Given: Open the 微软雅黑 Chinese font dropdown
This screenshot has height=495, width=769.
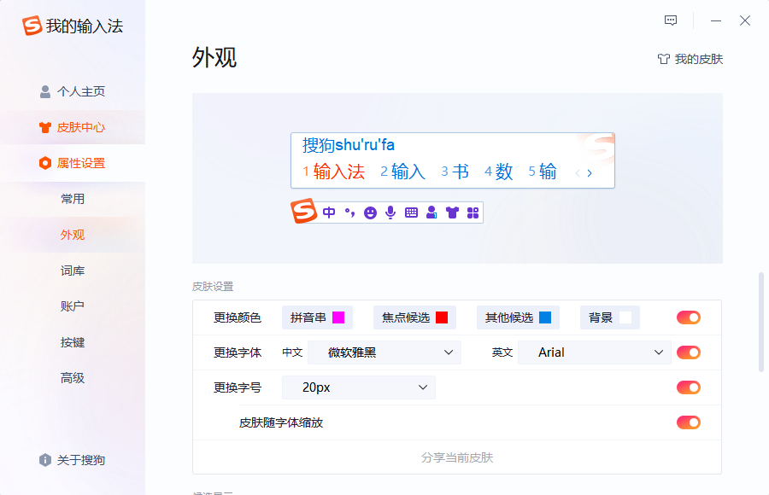Looking at the screenshot, I should (x=384, y=352).
